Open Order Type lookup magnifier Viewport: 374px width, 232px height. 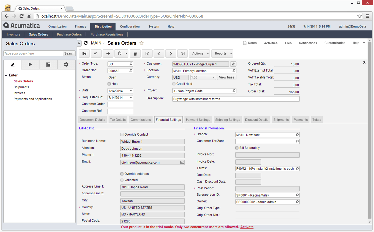click(131, 64)
